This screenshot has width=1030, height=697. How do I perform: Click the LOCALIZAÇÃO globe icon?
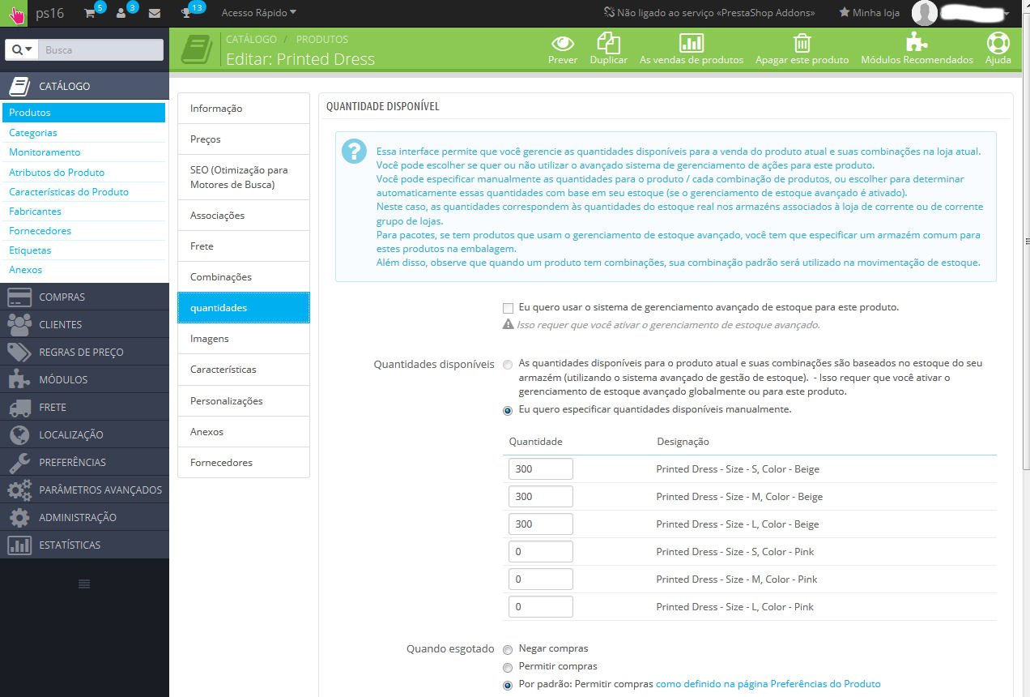pos(19,435)
